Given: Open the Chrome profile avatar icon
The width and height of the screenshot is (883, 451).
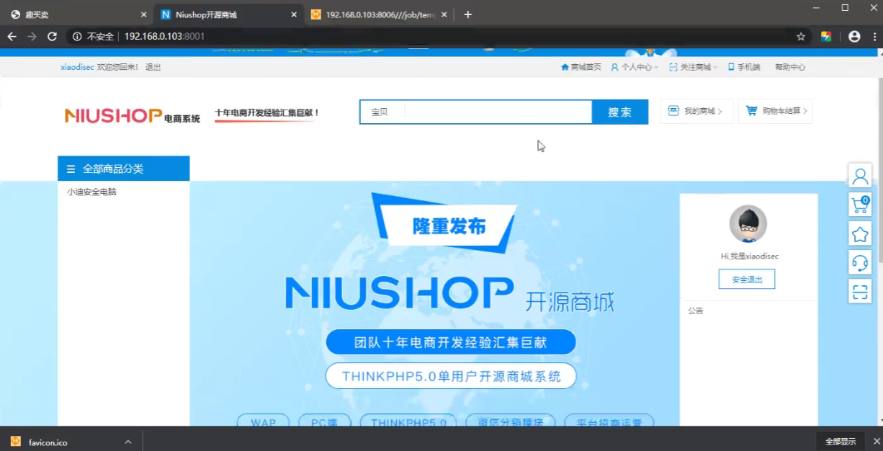Looking at the screenshot, I should [854, 36].
